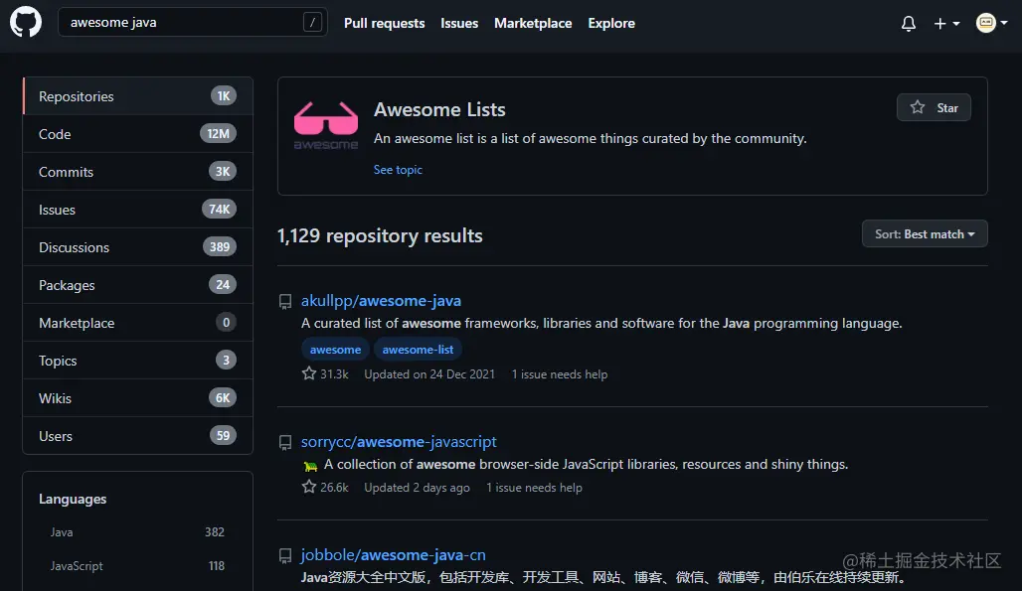This screenshot has width=1022, height=591.
Task: Open the plus create-new dropdown
Action: 946,24
